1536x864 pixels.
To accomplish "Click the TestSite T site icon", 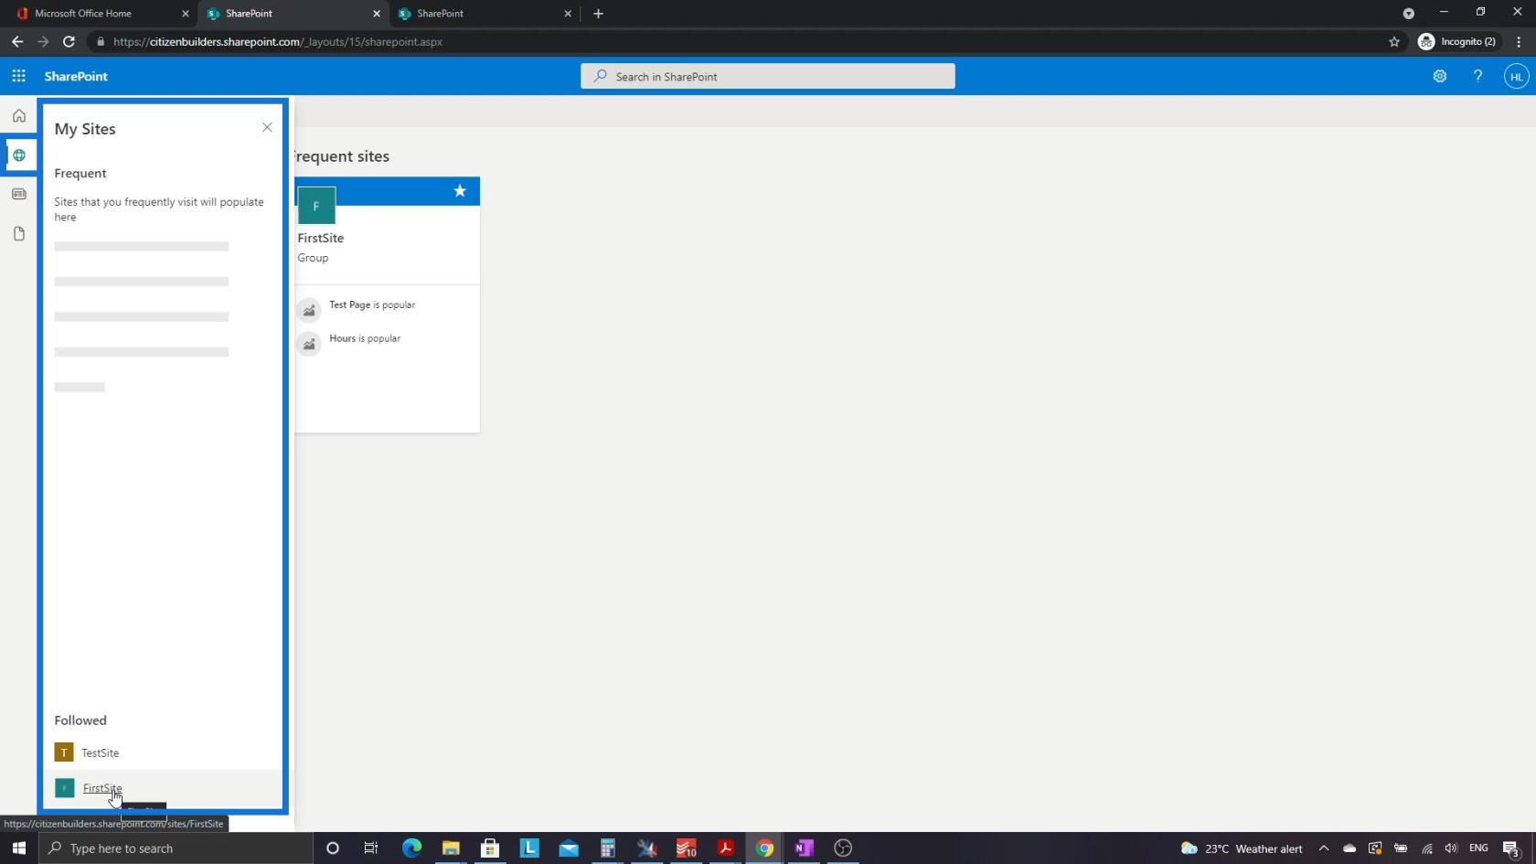I will point(64,752).
